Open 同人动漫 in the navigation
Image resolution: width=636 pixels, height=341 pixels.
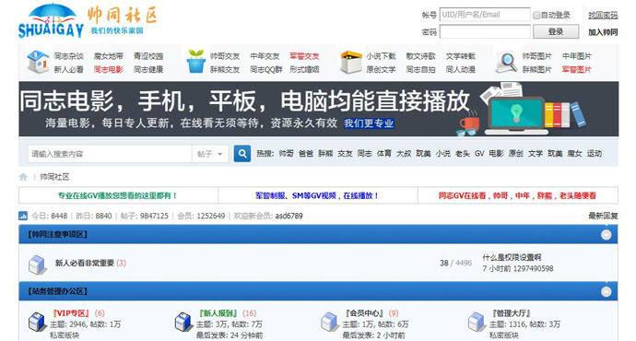coord(460,69)
